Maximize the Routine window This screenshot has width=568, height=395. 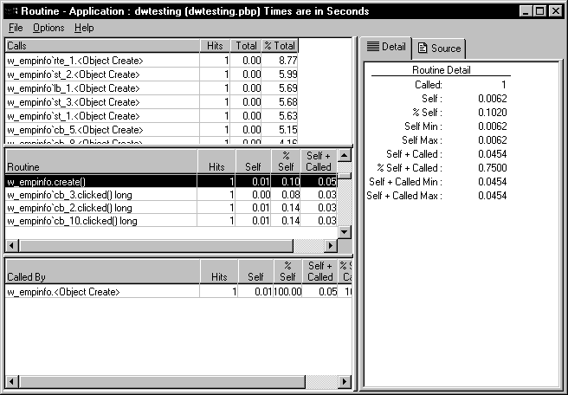pos(540,11)
